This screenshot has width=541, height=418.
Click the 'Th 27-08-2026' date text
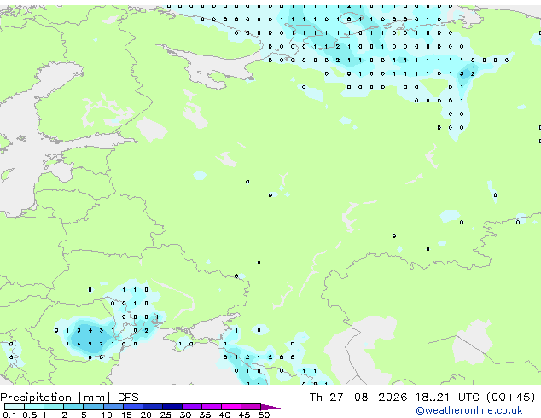tap(358, 398)
